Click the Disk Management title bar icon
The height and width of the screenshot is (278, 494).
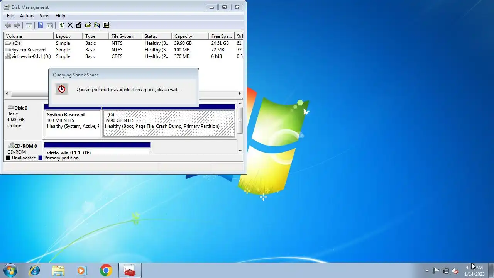(x=7, y=7)
